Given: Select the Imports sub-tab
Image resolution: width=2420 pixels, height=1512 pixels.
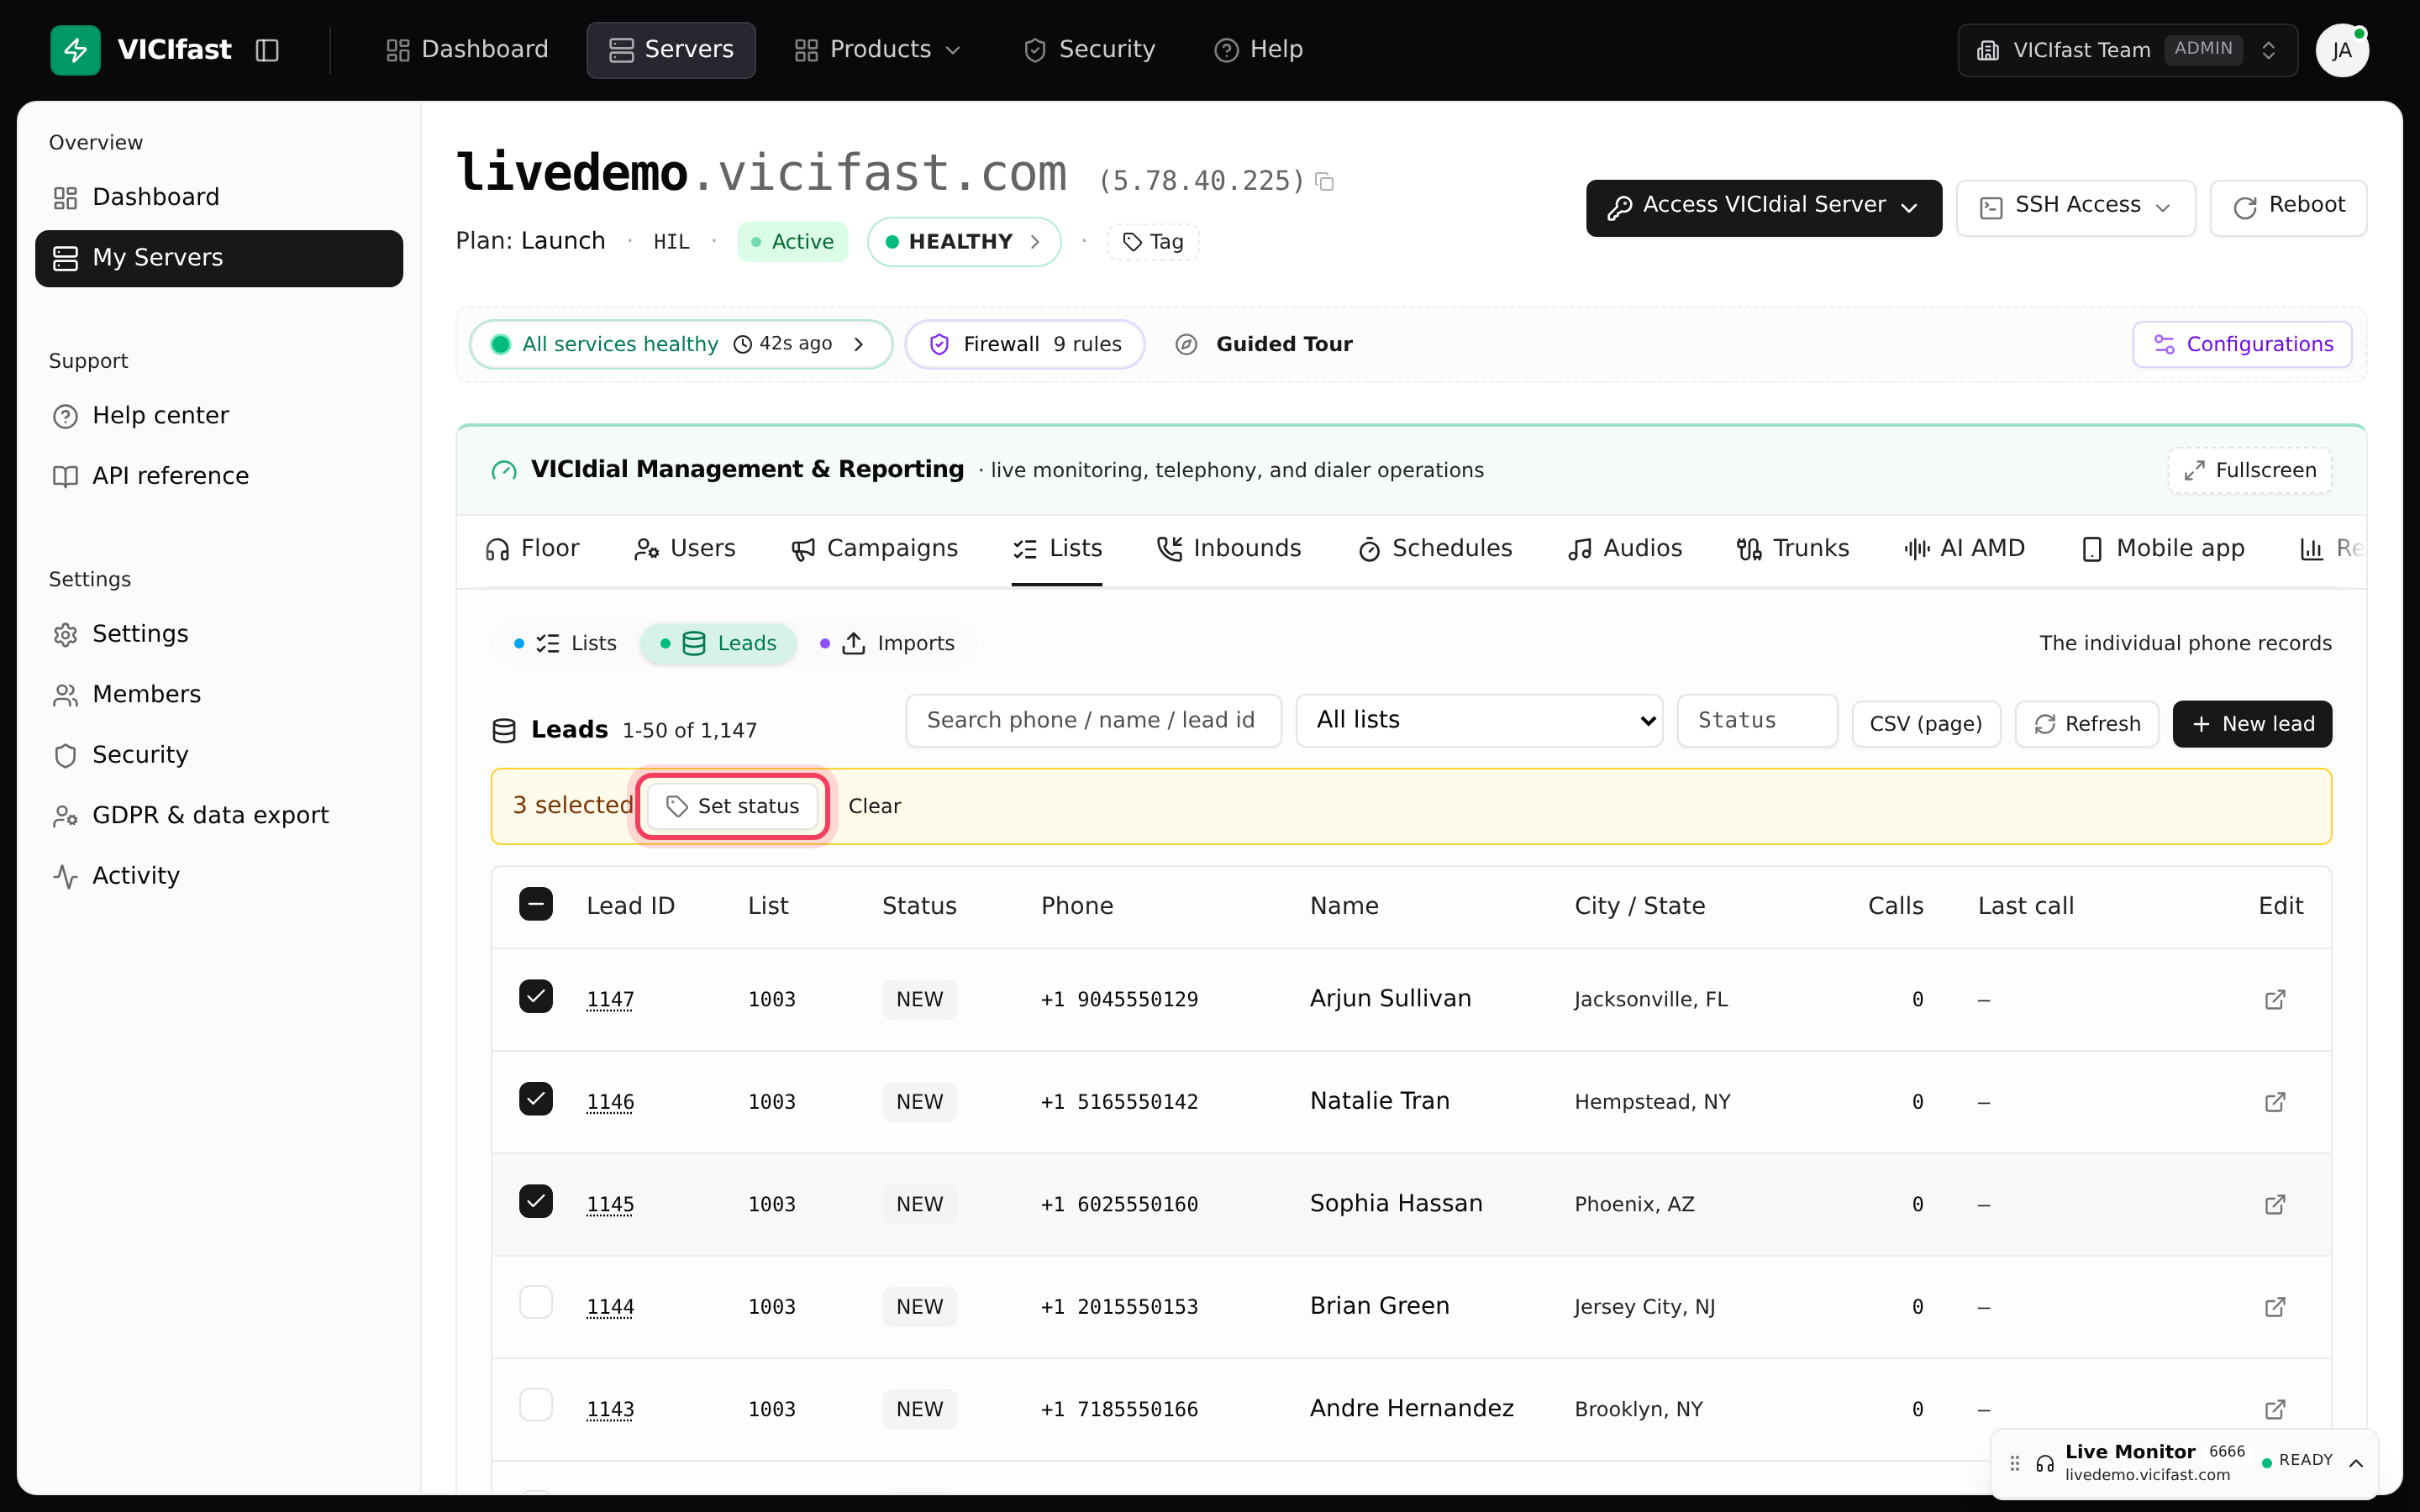Looking at the screenshot, I should (887, 643).
